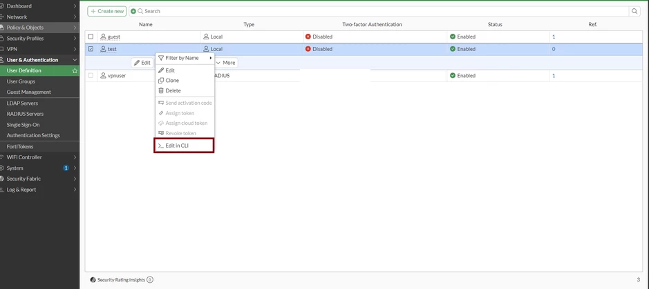Image resolution: width=649 pixels, height=289 pixels.
Task: Click the user icon beside vpnuser
Action: click(103, 76)
